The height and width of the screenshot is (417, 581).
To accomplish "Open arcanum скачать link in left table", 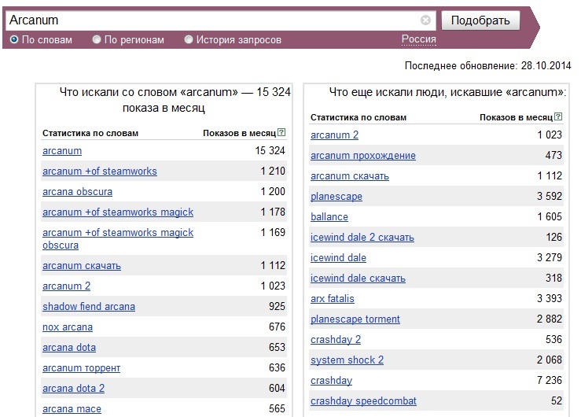I will (82, 266).
